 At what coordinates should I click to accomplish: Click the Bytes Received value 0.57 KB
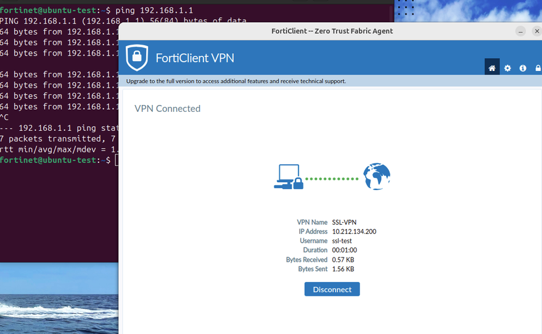[343, 259]
